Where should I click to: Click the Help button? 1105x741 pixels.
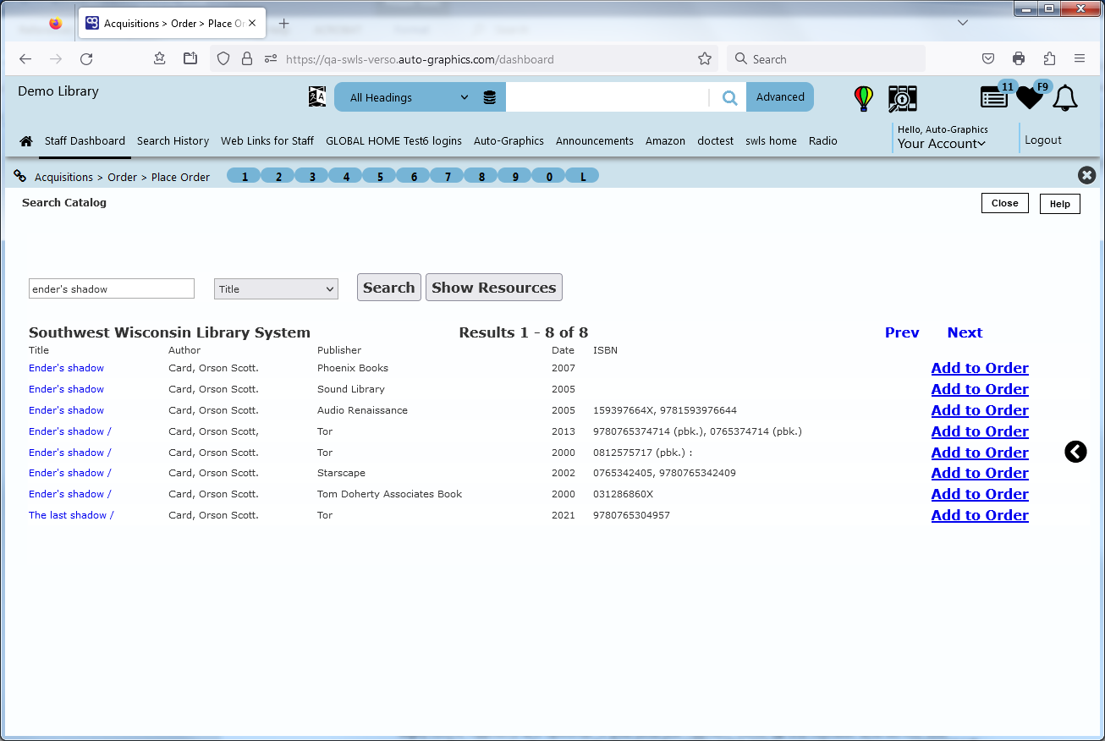(x=1060, y=204)
